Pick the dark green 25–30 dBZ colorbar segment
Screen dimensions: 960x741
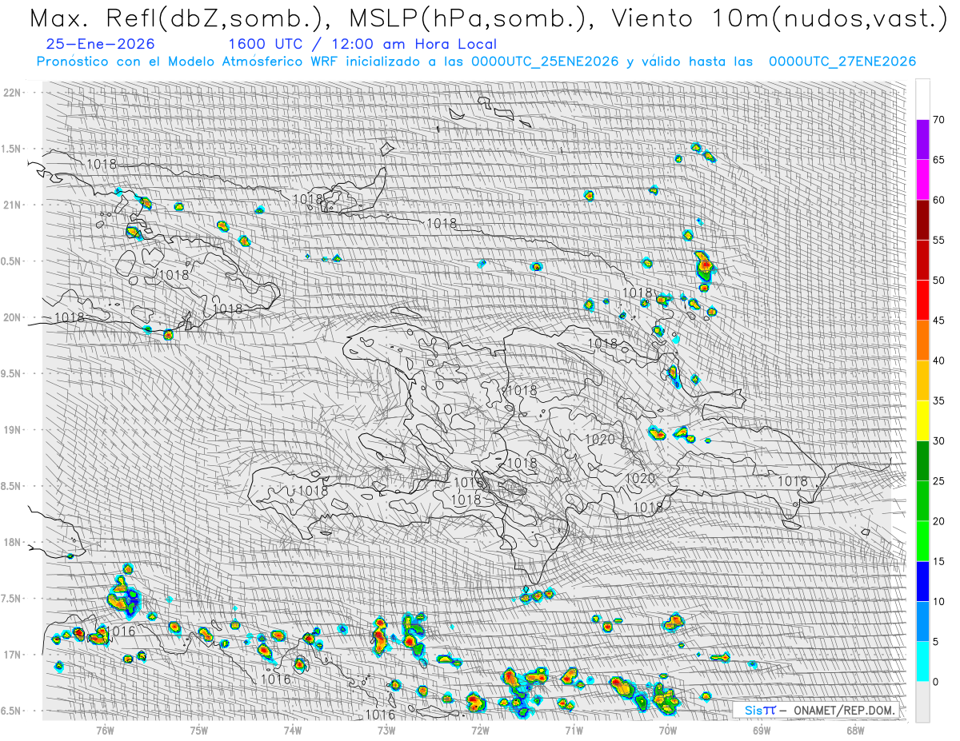pos(922,460)
